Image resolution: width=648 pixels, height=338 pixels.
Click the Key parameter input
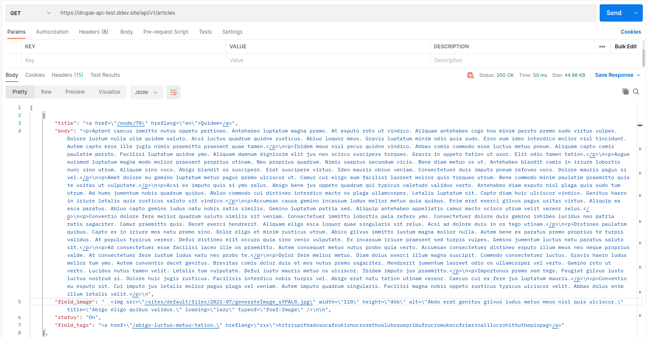(123, 60)
